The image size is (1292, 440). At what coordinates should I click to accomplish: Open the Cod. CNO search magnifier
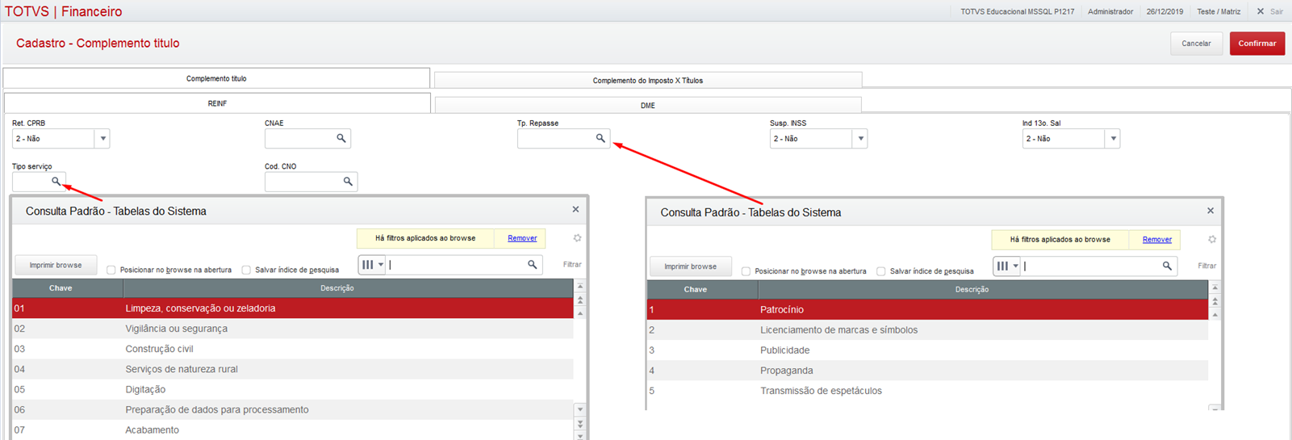pyautogui.click(x=348, y=182)
